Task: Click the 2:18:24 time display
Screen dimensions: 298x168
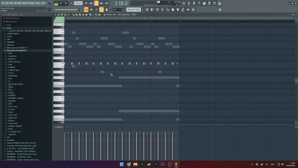Action: click(x=122, y=3)
